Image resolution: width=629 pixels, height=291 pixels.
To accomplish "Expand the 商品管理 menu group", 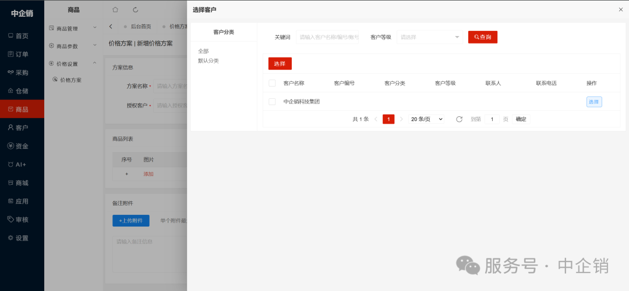I will (73, 28).
